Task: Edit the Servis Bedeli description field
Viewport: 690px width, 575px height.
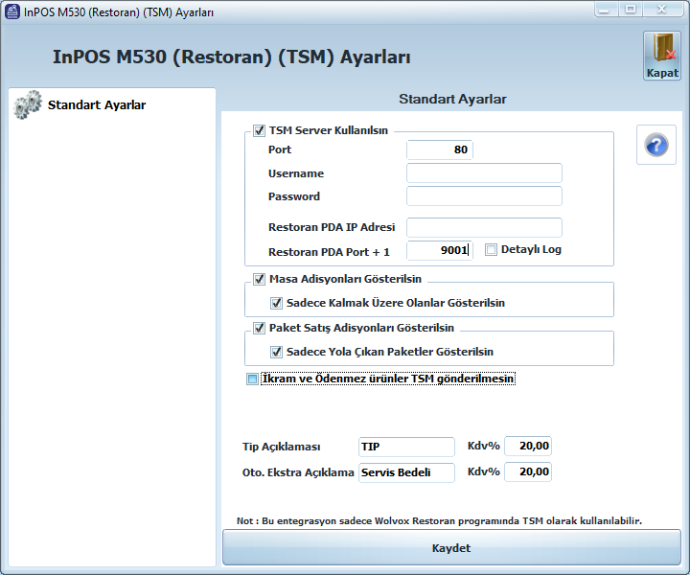Action: point(406,472)
